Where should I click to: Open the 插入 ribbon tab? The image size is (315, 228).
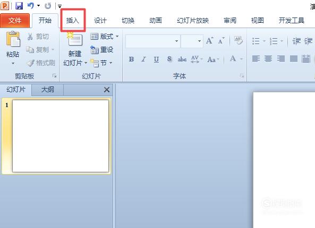[x=73, y=21]
